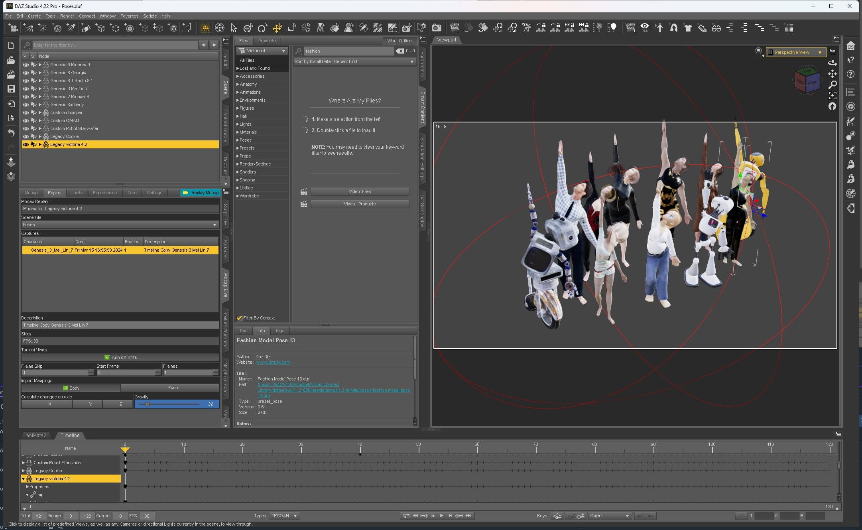Expand the Poses category in the file list

click(238, 140)
